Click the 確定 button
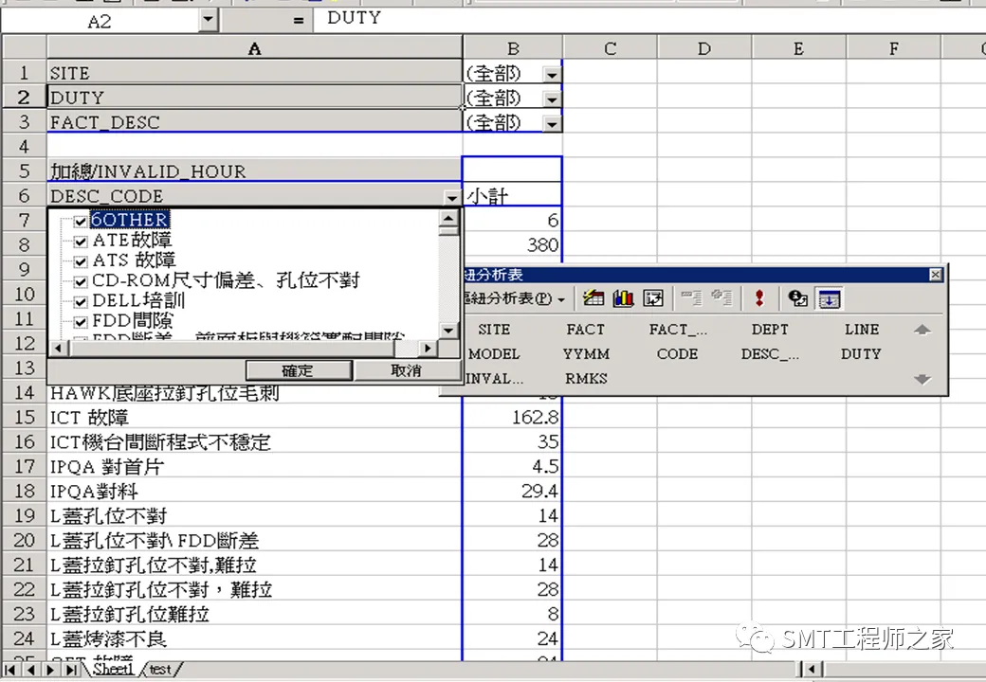Image resolution: width=986 pixels, height=682 pixels. tap(298, 370)
